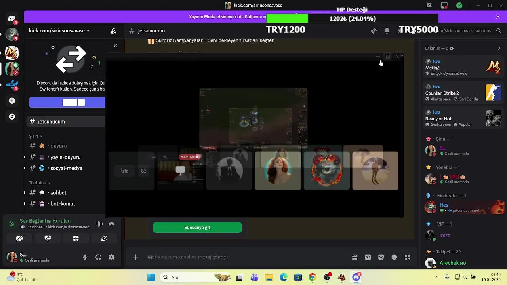
Task: Click the Ses Bağlantısı Kuruldu status text
Action: tap(45, 221)
